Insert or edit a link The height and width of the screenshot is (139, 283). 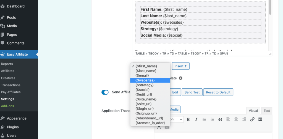click(x=252, y=119)
